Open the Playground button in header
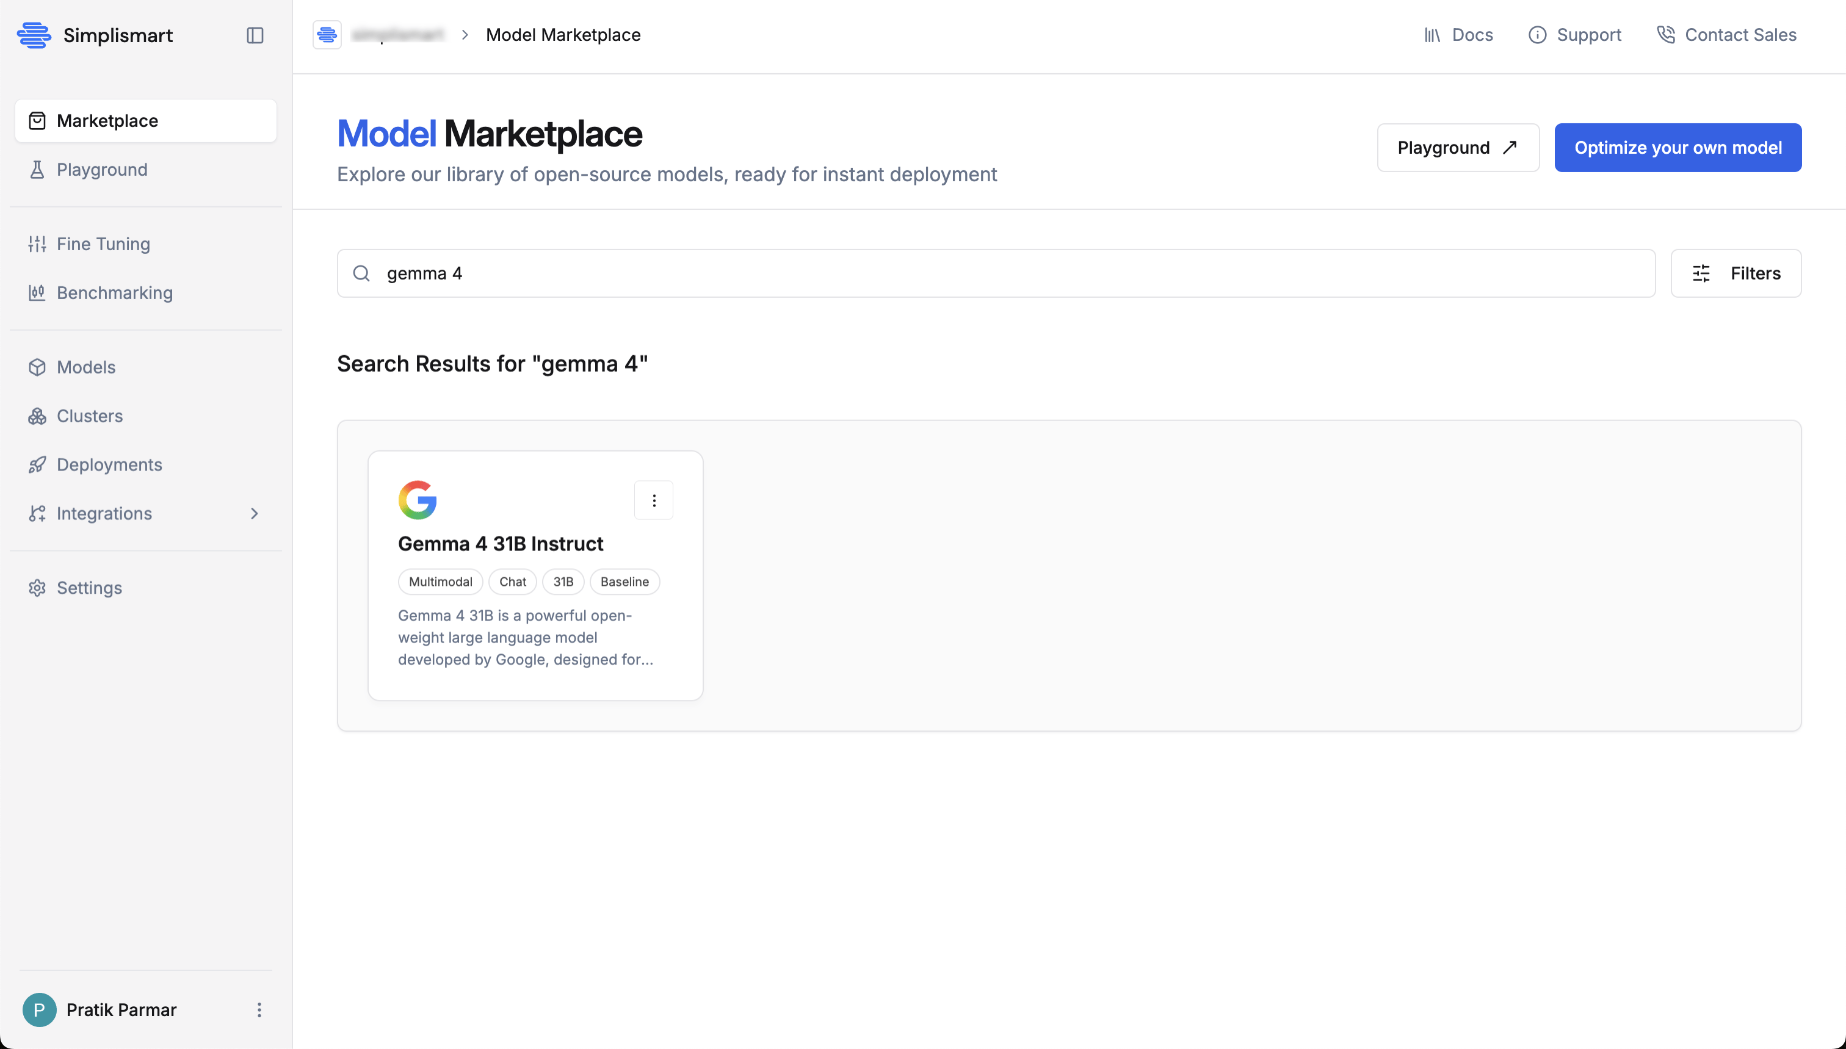The width and height of the screenshot is (1846, 1049). (1458, 148)
